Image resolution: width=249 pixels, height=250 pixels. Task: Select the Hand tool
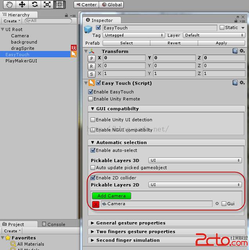pyautogui.click(x=9, y=5)
